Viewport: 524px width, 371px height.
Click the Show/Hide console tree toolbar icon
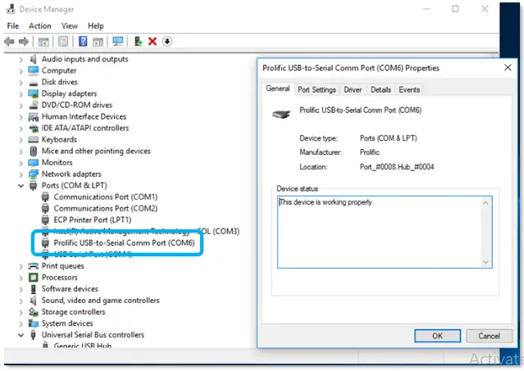[x=43, y=42]
